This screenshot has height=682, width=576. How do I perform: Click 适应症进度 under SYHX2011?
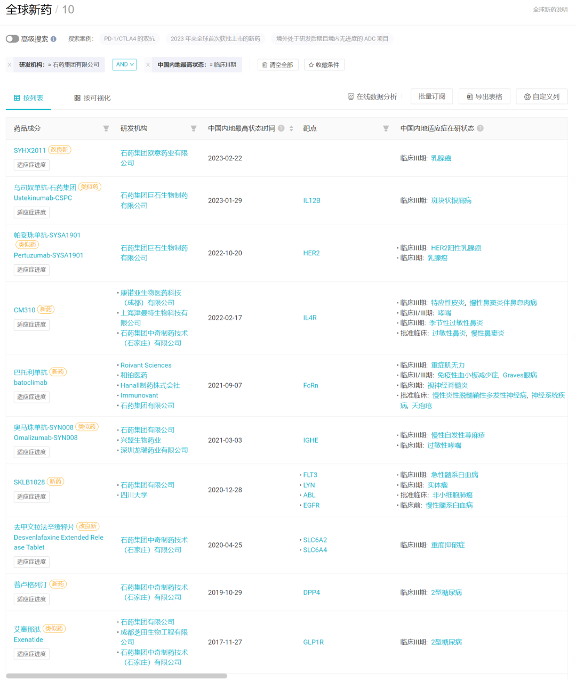click(31, 165)
